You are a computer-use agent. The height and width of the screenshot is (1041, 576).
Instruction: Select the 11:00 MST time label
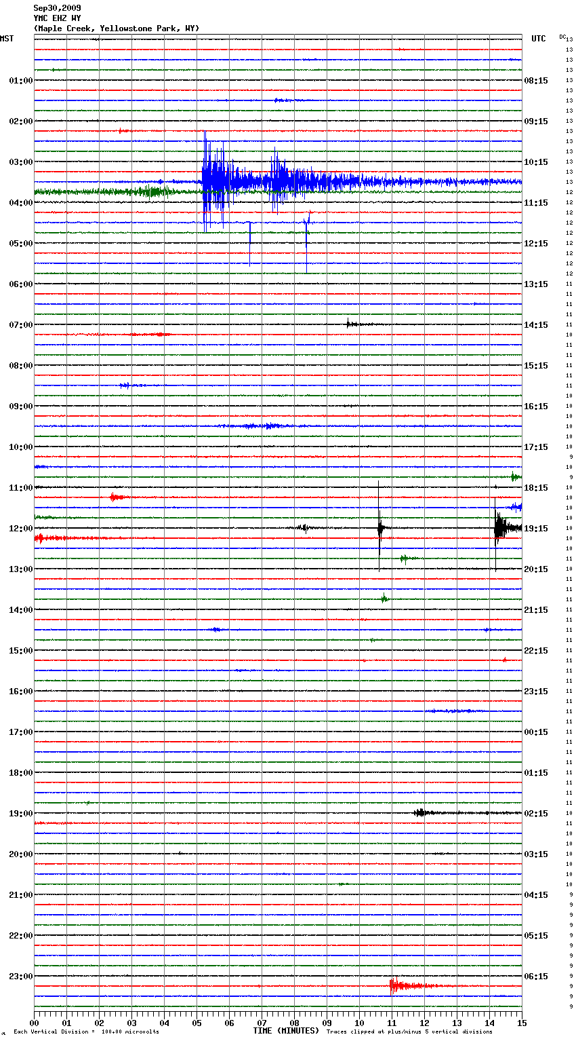(x=20, y=488)
